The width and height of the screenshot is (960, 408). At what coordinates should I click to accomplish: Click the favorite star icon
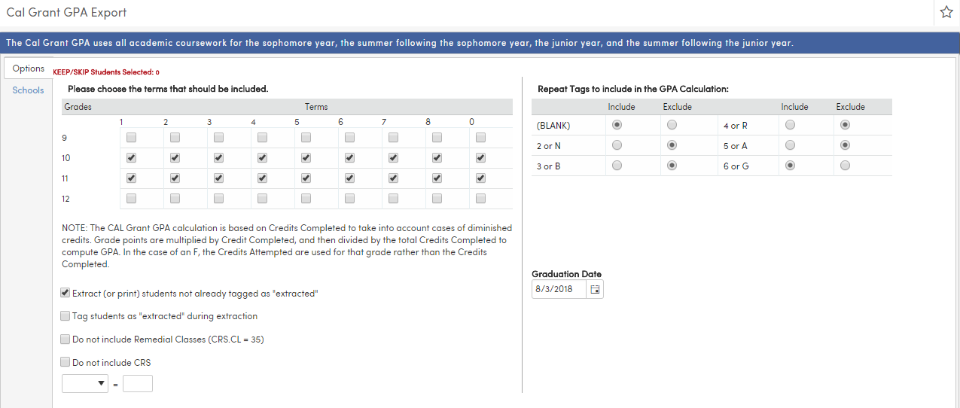(x=946, y=12)
